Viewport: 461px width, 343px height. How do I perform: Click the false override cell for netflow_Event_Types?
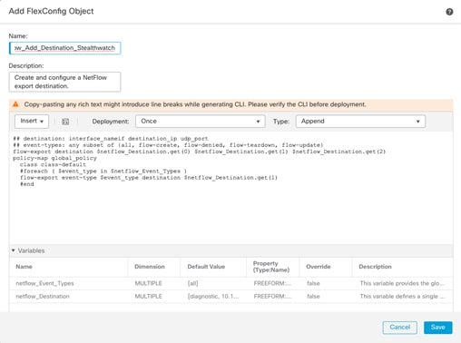[x=313, y=283]
